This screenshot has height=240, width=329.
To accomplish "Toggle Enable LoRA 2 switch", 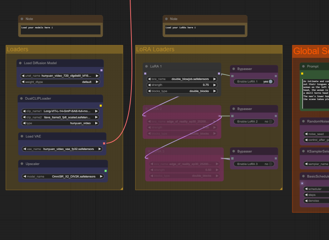I will pyautogui.click(x=270, y=122).
